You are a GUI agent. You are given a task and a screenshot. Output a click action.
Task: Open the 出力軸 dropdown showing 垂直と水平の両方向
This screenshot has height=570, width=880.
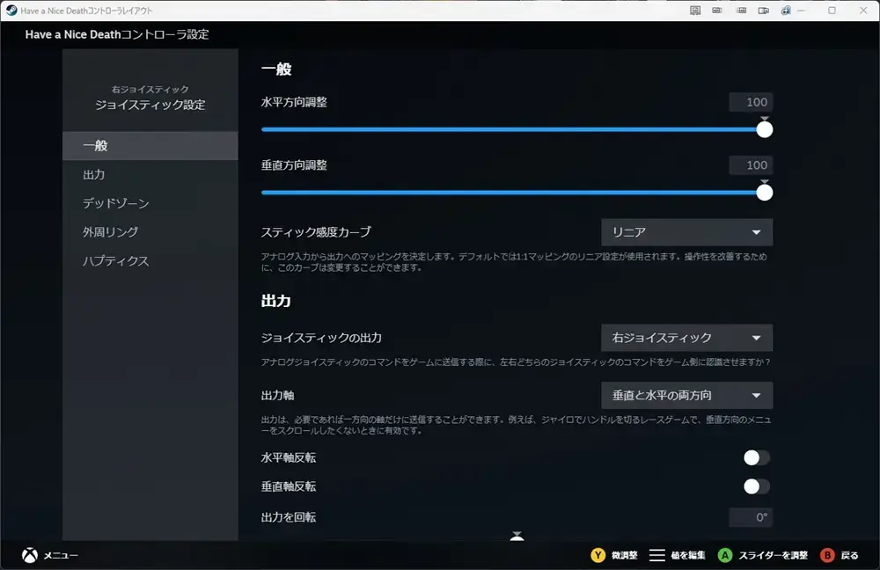[686, 396]
